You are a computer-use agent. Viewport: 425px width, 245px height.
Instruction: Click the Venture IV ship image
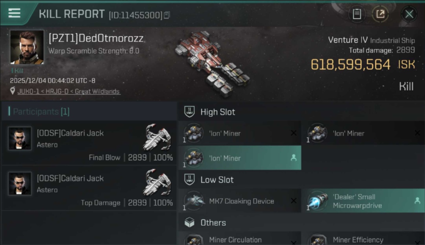click(x=212, y=64)
